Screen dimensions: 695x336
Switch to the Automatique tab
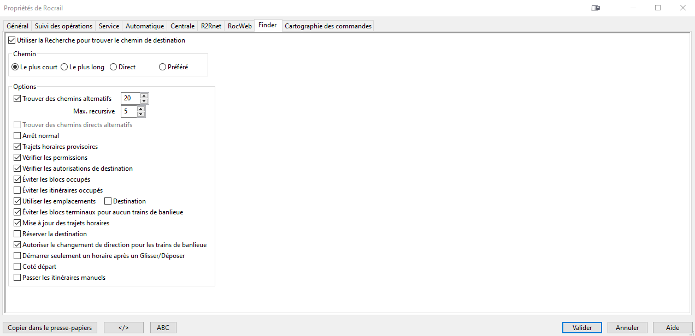(x=145, y=26)
